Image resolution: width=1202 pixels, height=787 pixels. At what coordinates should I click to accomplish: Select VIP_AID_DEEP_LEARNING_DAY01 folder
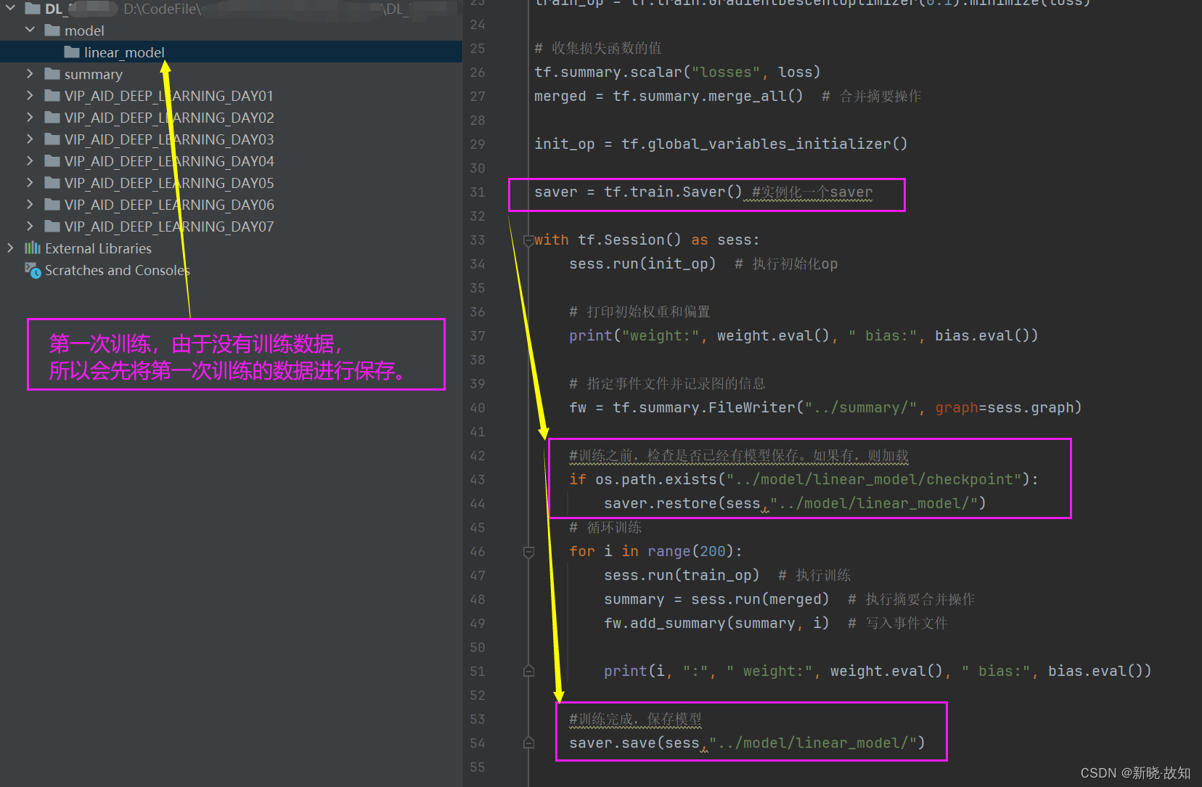(x=231, y=96)
